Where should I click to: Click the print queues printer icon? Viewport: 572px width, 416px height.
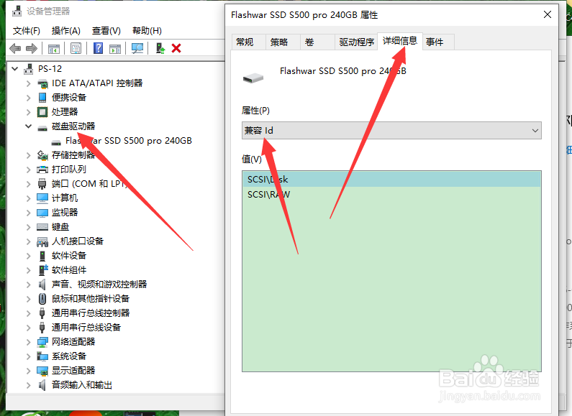pos(42,170)
